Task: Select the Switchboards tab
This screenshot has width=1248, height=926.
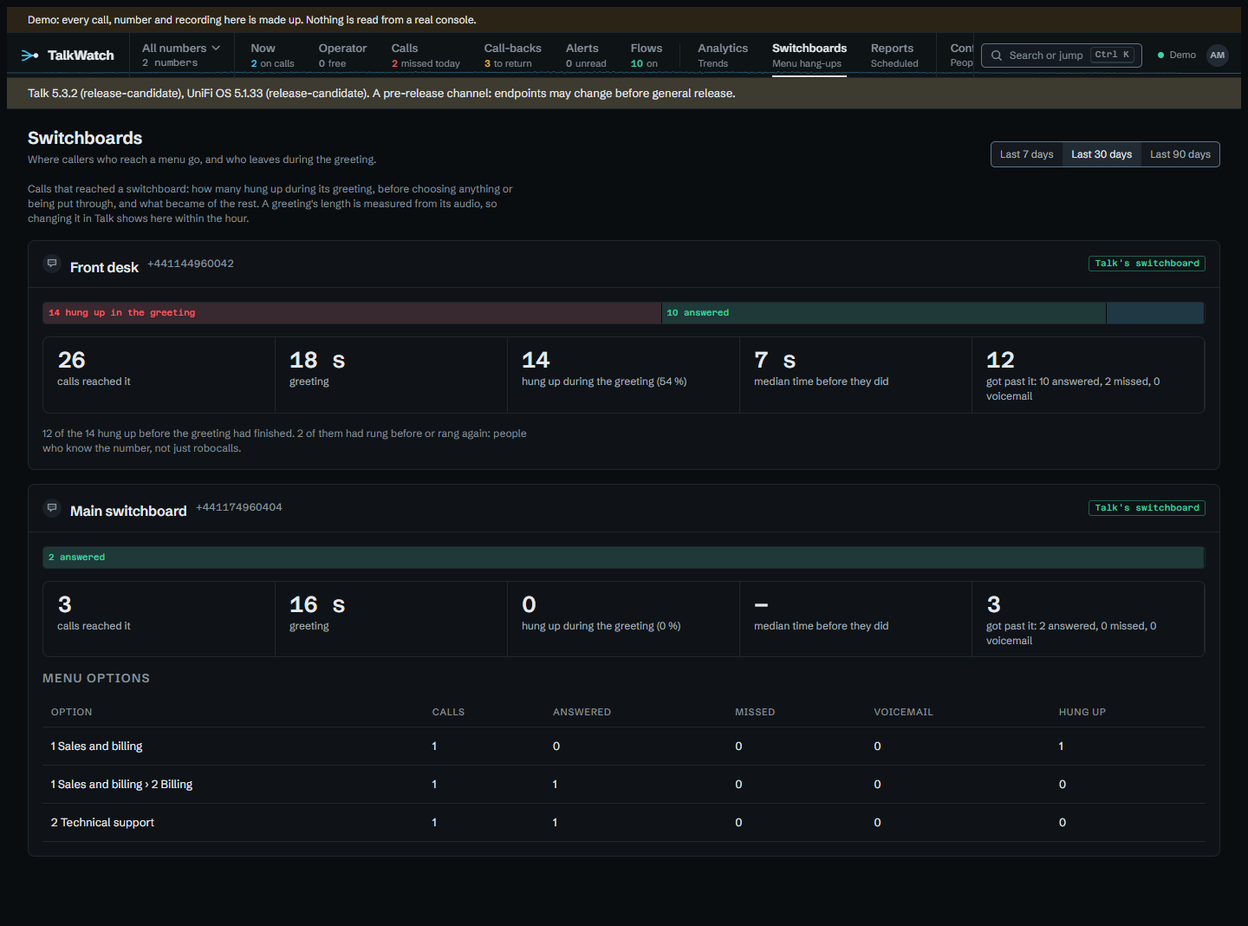Action: click(809, 55)
